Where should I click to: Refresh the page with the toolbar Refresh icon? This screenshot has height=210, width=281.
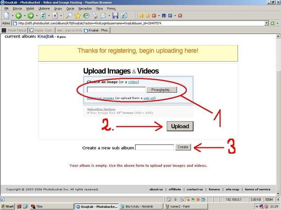(x=43, y=15)
